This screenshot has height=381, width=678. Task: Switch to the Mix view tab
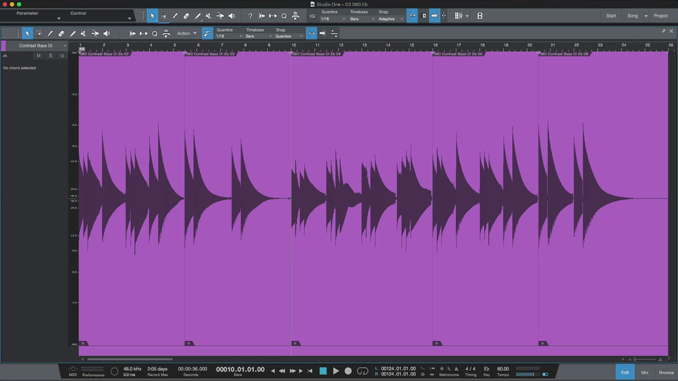pyautogui.click(x=645, y=373)
